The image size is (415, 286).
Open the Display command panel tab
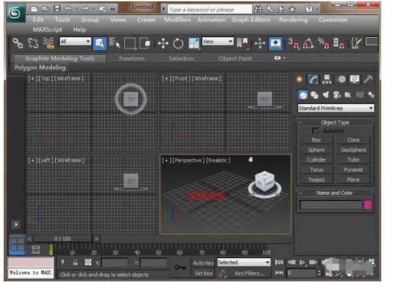(x=355, y=79)
